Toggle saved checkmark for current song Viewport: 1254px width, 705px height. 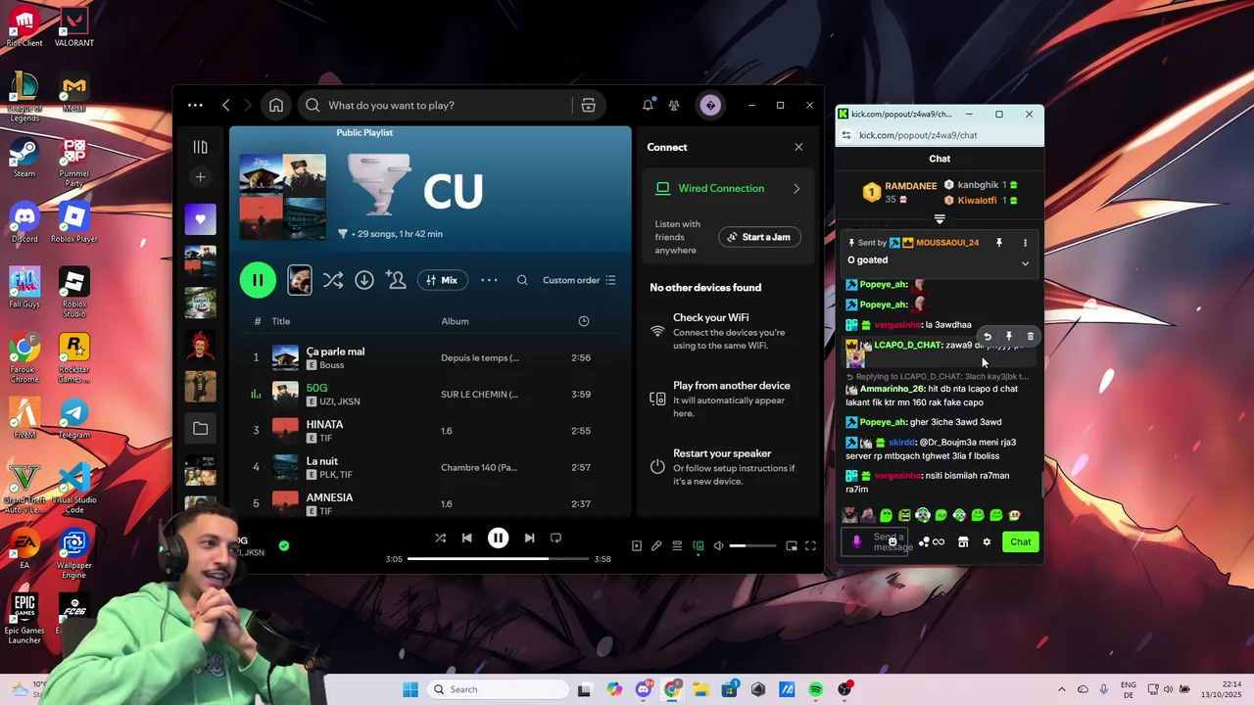point(284,545)
